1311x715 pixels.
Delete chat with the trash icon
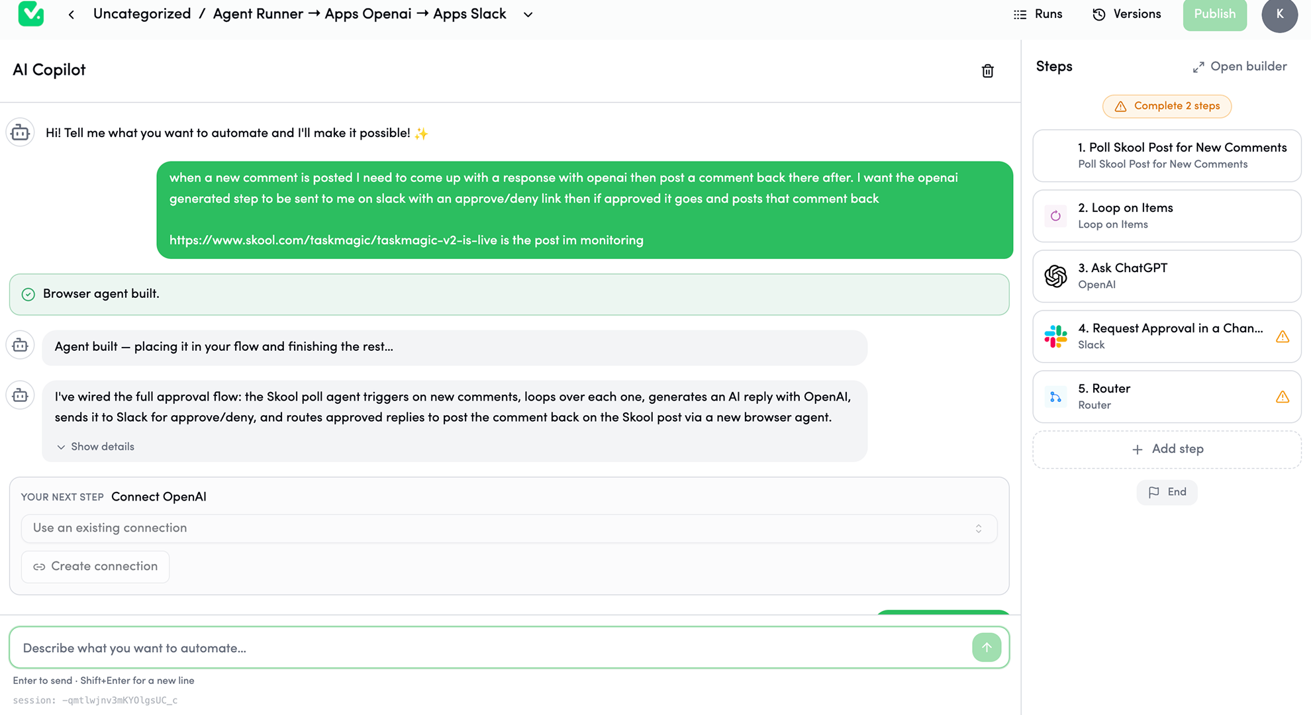coord(987,71)
